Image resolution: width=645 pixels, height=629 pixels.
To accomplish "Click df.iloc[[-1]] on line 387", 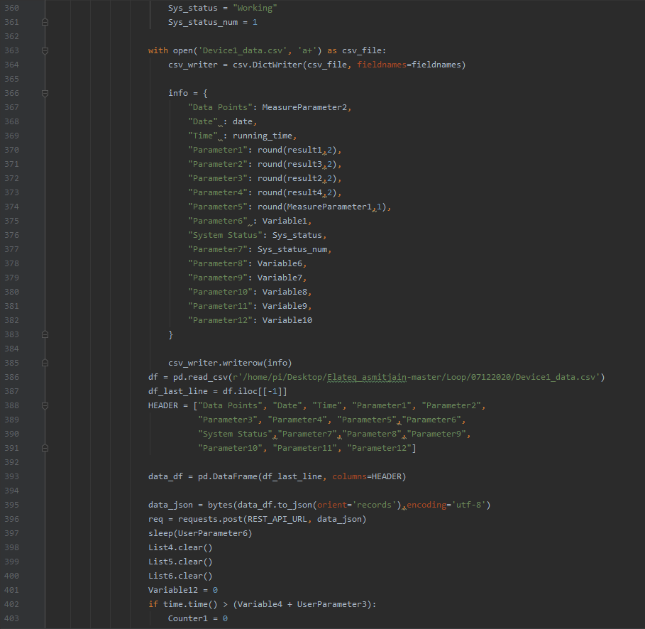I will (255, 391).
